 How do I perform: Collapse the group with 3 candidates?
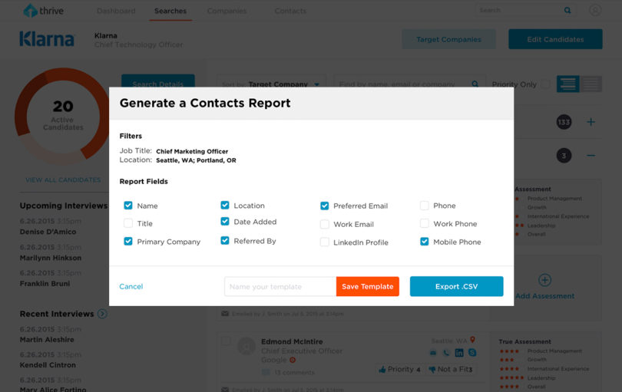(591, 156)
